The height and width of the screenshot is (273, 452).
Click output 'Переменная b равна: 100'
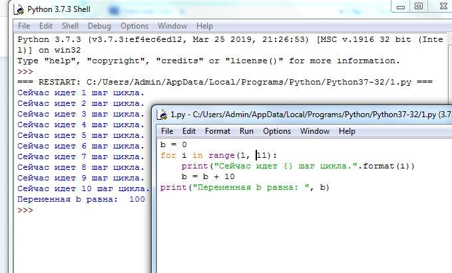(x=81, y=200)
